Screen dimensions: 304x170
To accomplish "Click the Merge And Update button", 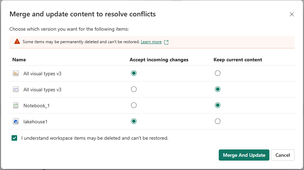I will click(244, 155).
